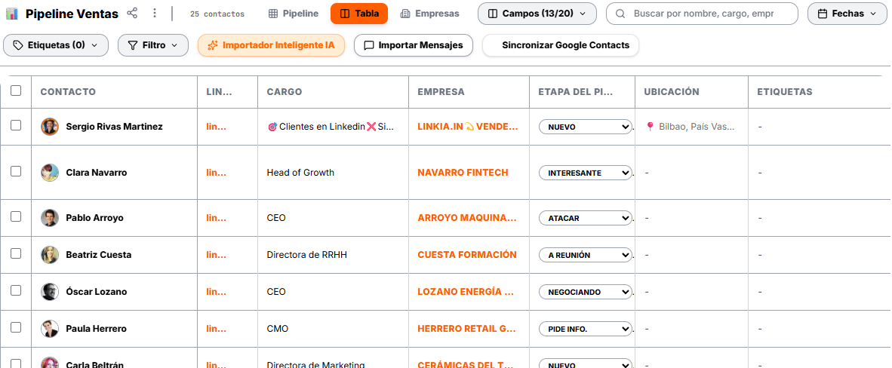Click the share icon next to Pipeline Ventas
Viewport: 892px width, 368px height.
tap(132, 13)
